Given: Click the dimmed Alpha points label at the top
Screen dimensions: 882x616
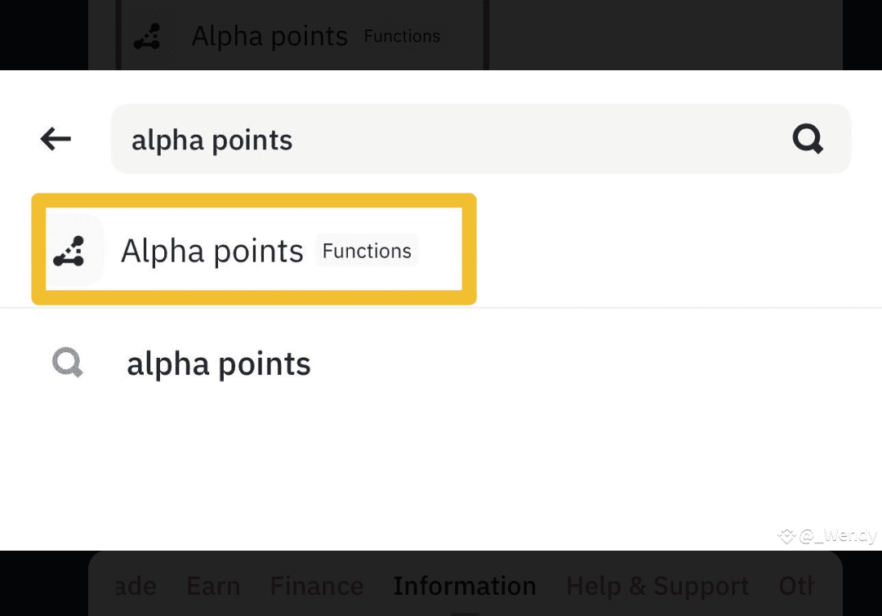Looking at the screenshot, I should click(x=269, y=36).
